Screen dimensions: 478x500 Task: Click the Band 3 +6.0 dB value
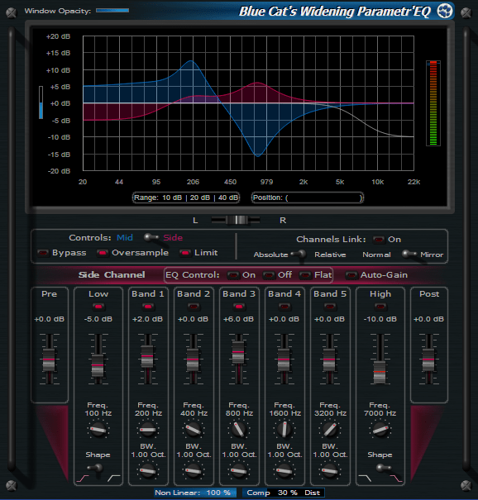238,319
